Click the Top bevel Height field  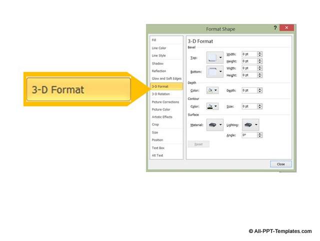pos(249,61)
